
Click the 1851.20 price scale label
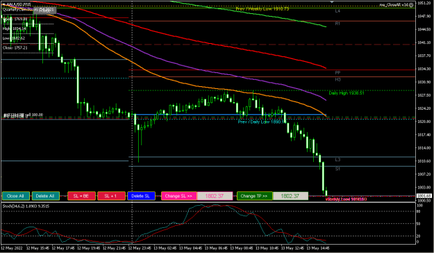pyautogui.click(x=424, y=3)
